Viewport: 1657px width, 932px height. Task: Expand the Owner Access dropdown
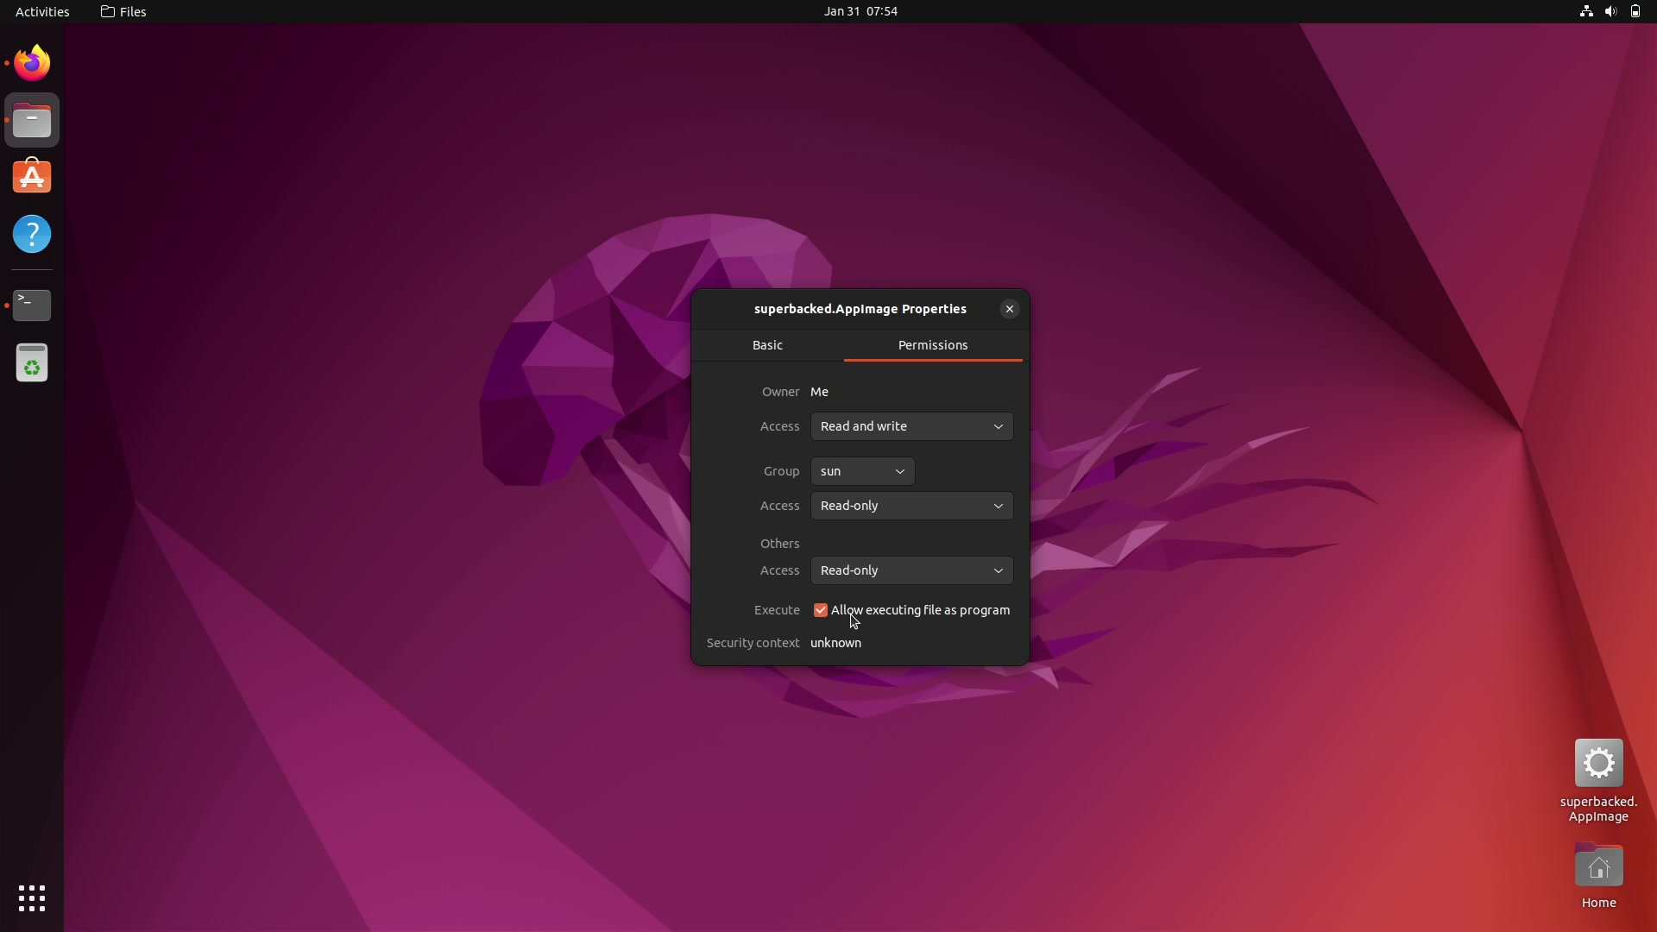pyautogui.click(x=910, y=425)
